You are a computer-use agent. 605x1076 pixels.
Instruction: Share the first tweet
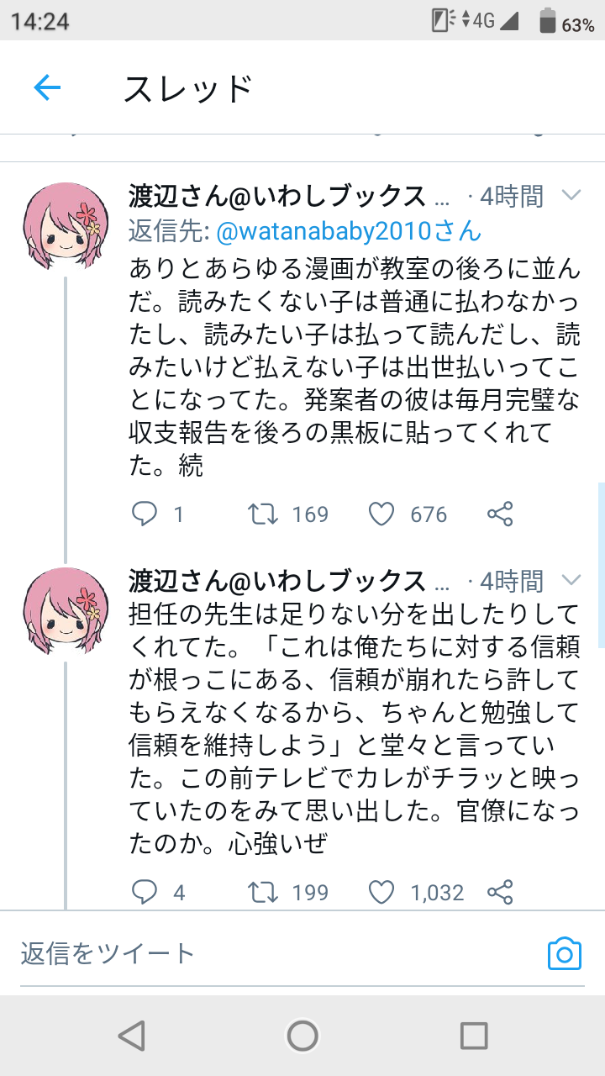coord(500,514)
